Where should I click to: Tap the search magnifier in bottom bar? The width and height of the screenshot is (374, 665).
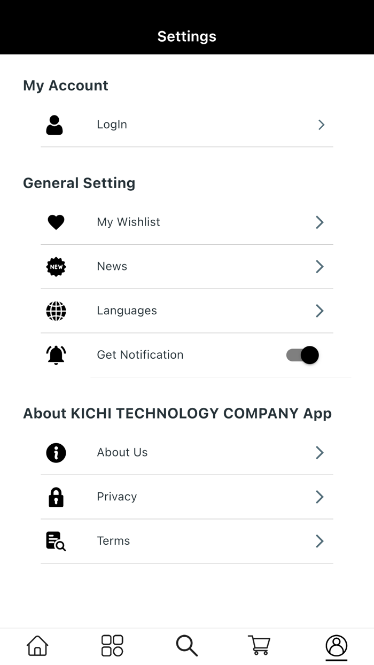pos(186,646)
